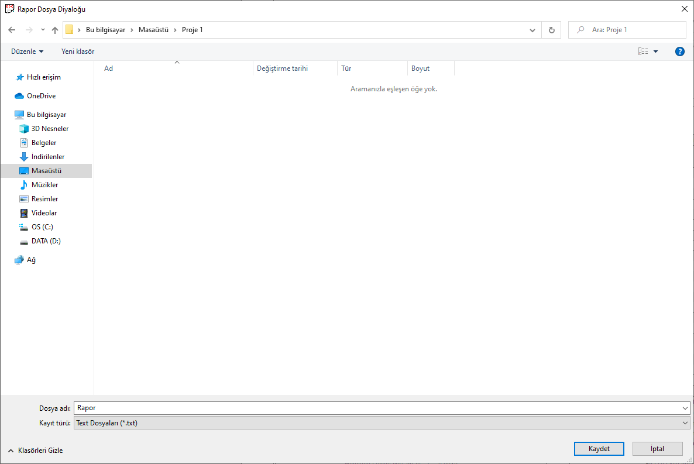This screenshot has width=694, height=464.
Task: Cancel with the İptal button
Action: tap(657, 449)
